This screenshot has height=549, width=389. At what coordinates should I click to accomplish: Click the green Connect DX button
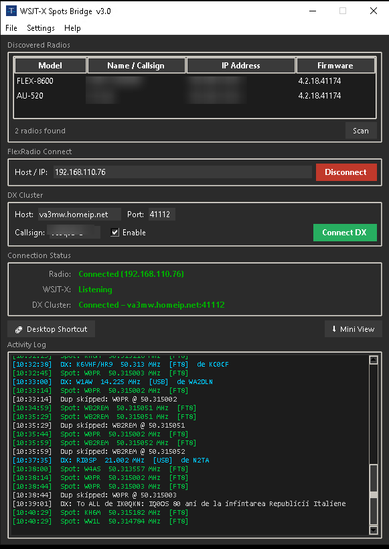coord(345,233)
